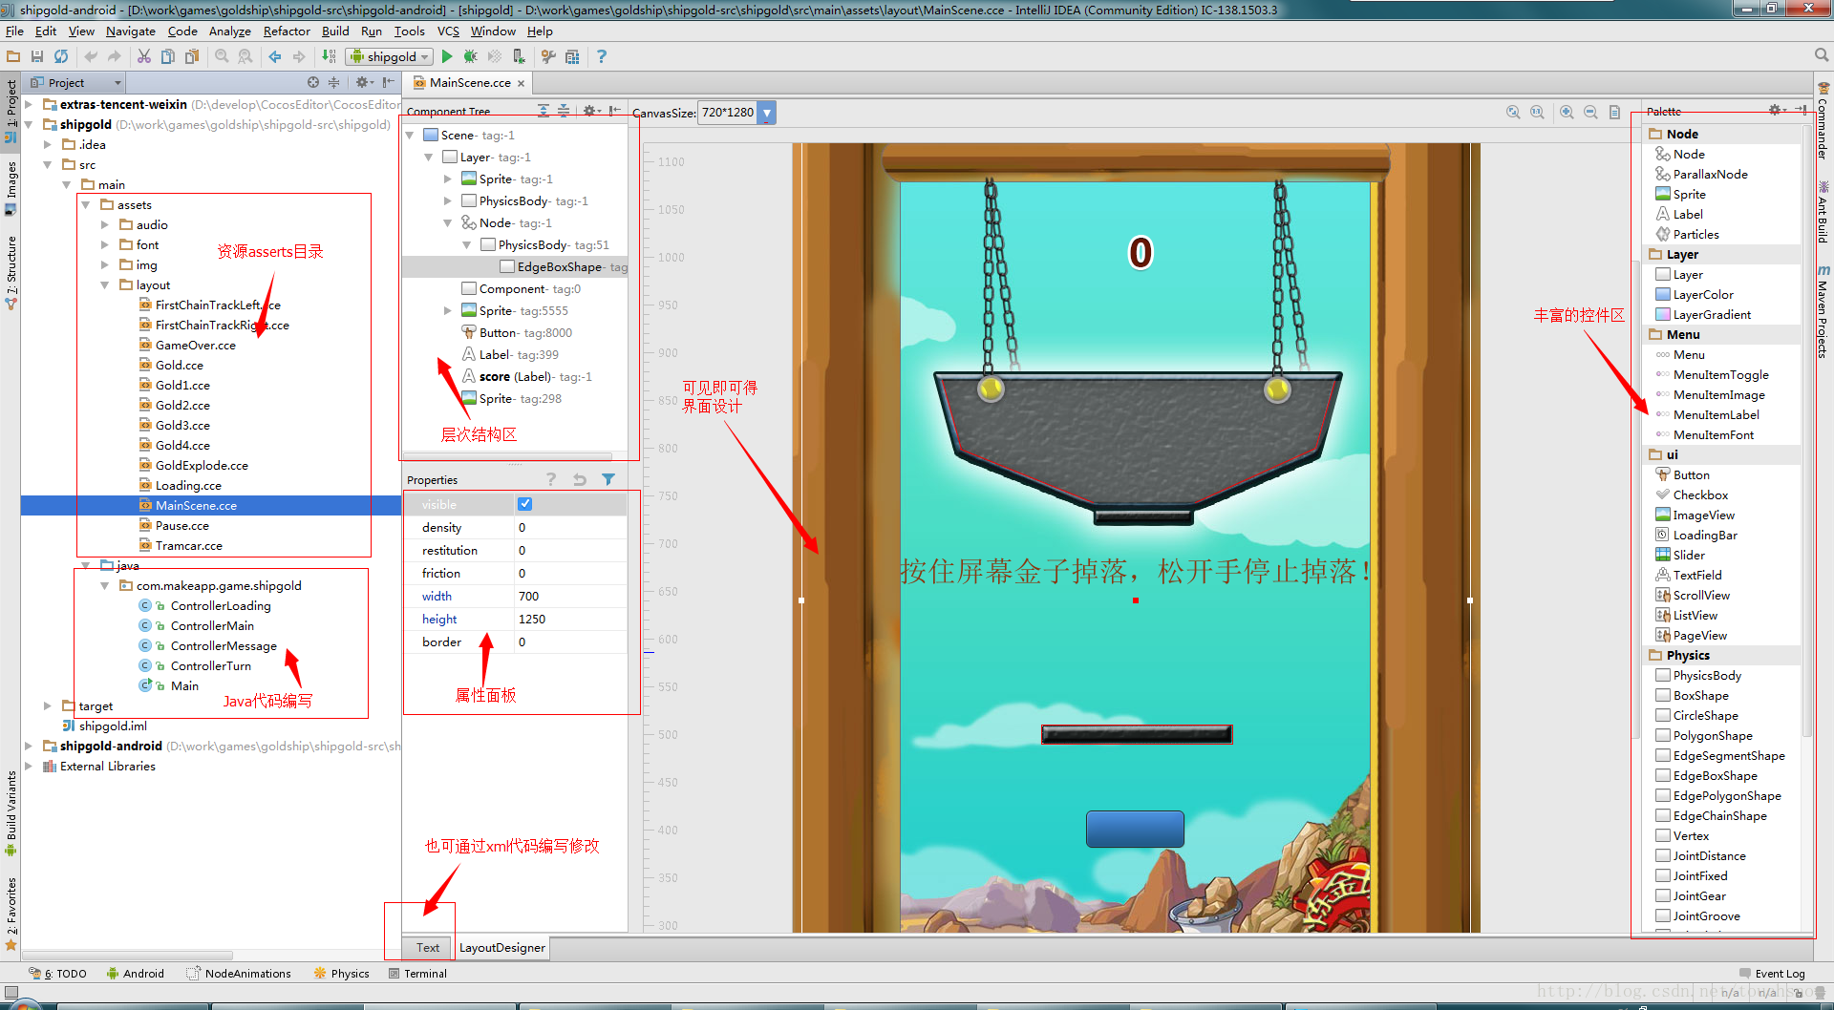Expand Sprite tag:5555 in Component Tree
1834x1010 pixels.
coord(448,310)
